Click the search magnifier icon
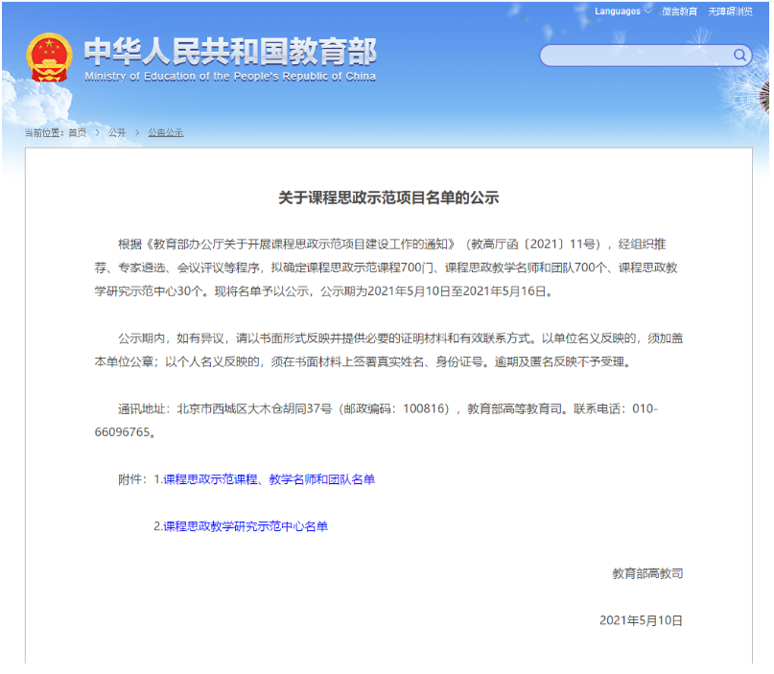 point(739,56)
